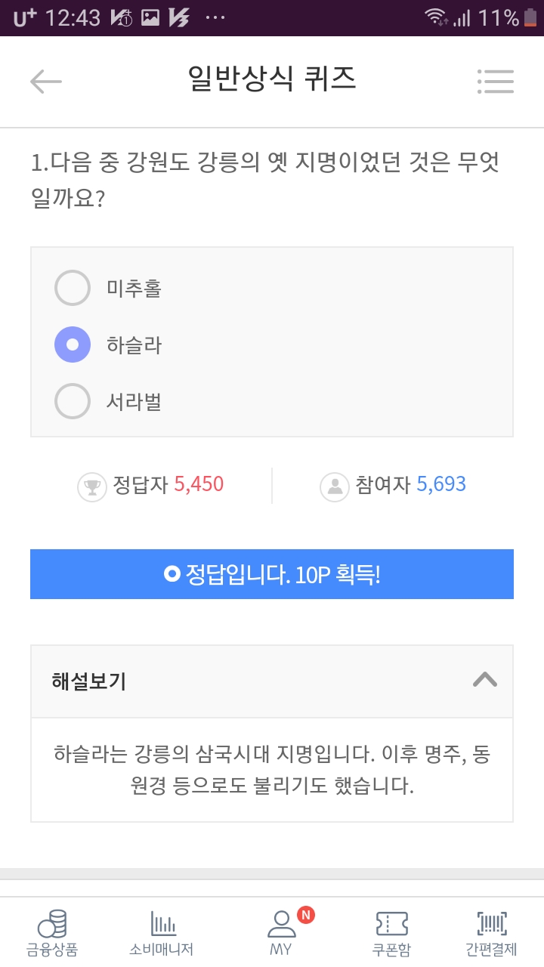544x967 pixels.
Task: Tap the 금융상품 coins icon
Action: pyautogui.click(x=52, y=924)
